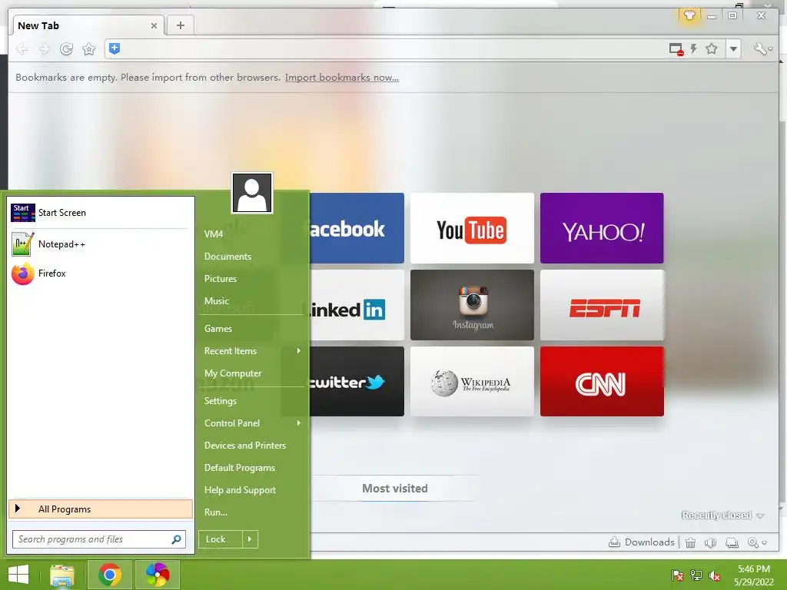
Task: Open the Instagram speed dial tile
Action: 472,305
